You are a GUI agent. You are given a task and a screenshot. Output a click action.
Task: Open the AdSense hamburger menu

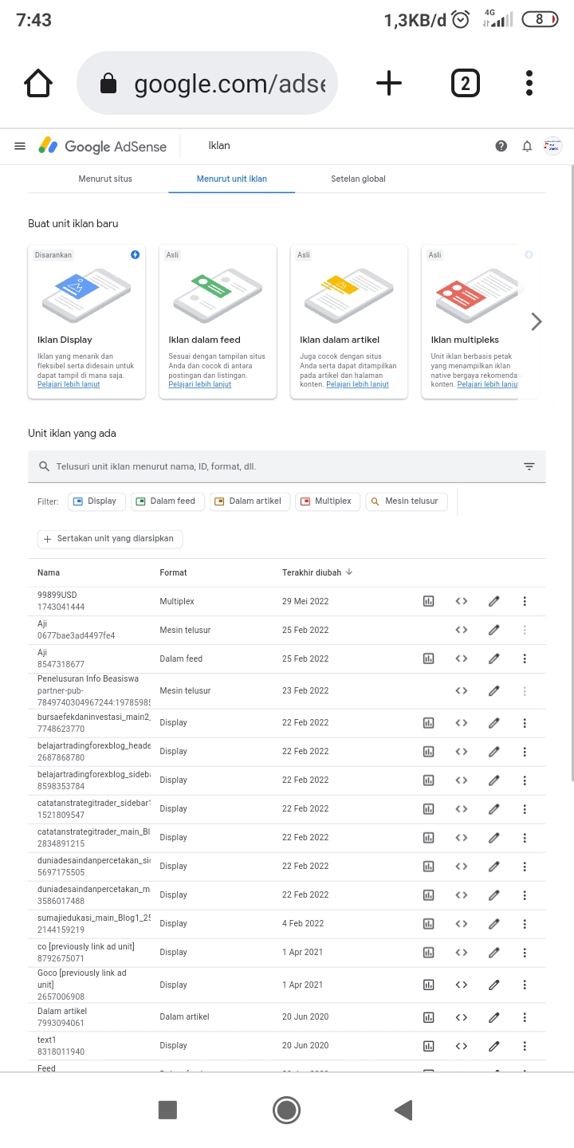pyautogui.click(x=20, y=146)
